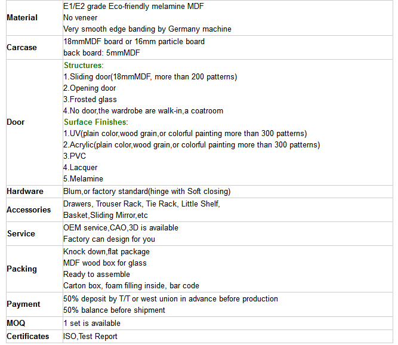Screen dimensions: 398x345
Task: Click the green Surface Finishes heading
Action: click(x=95, y=122)
